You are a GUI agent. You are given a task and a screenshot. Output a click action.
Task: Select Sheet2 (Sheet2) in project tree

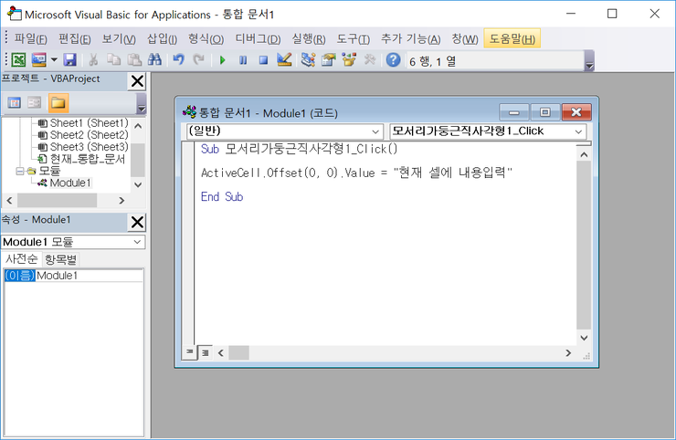coord(89,134)
